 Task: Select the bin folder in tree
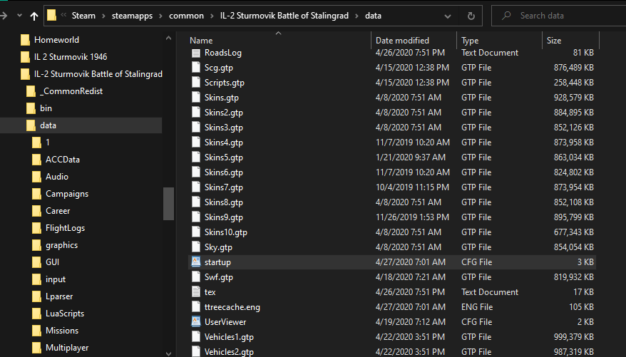(x=46, y=108)
